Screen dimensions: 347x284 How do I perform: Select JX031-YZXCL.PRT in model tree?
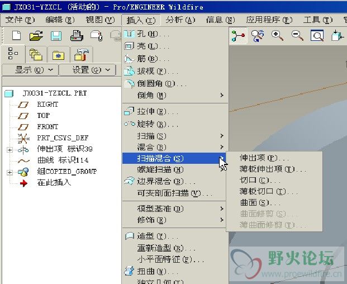click(x=54, y=93)
